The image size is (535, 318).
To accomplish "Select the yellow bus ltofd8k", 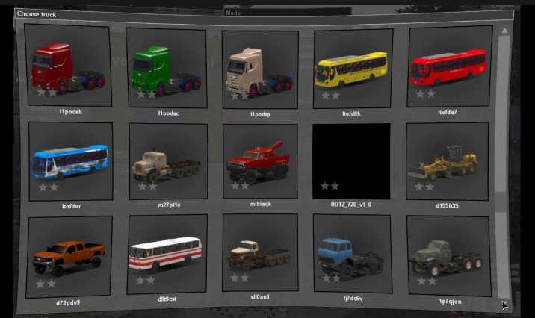I will click(x=352, y=69).
